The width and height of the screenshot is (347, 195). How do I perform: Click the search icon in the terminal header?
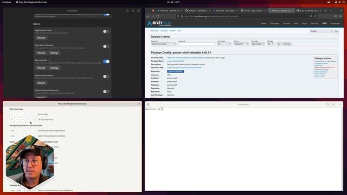click(x=327, y=105)
